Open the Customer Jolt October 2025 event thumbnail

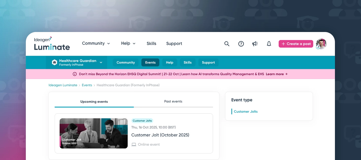pos(93,133)
